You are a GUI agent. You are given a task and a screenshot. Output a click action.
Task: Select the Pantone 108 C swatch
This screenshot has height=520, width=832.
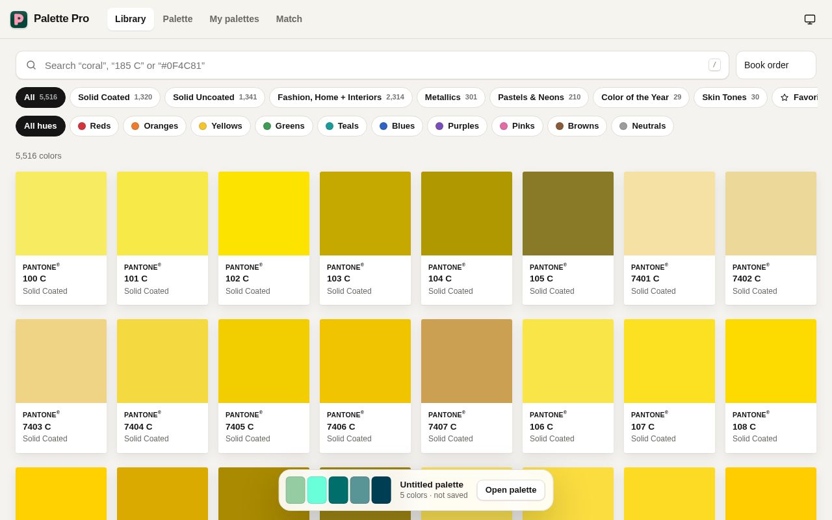tap(771, 386)
